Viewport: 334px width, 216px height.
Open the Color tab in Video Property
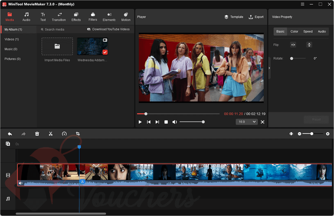(x=294, y=32)
